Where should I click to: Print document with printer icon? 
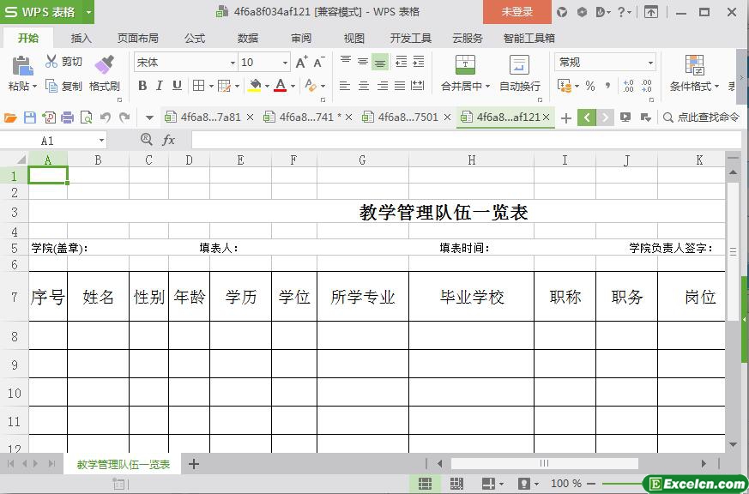(x=68, y=117)
